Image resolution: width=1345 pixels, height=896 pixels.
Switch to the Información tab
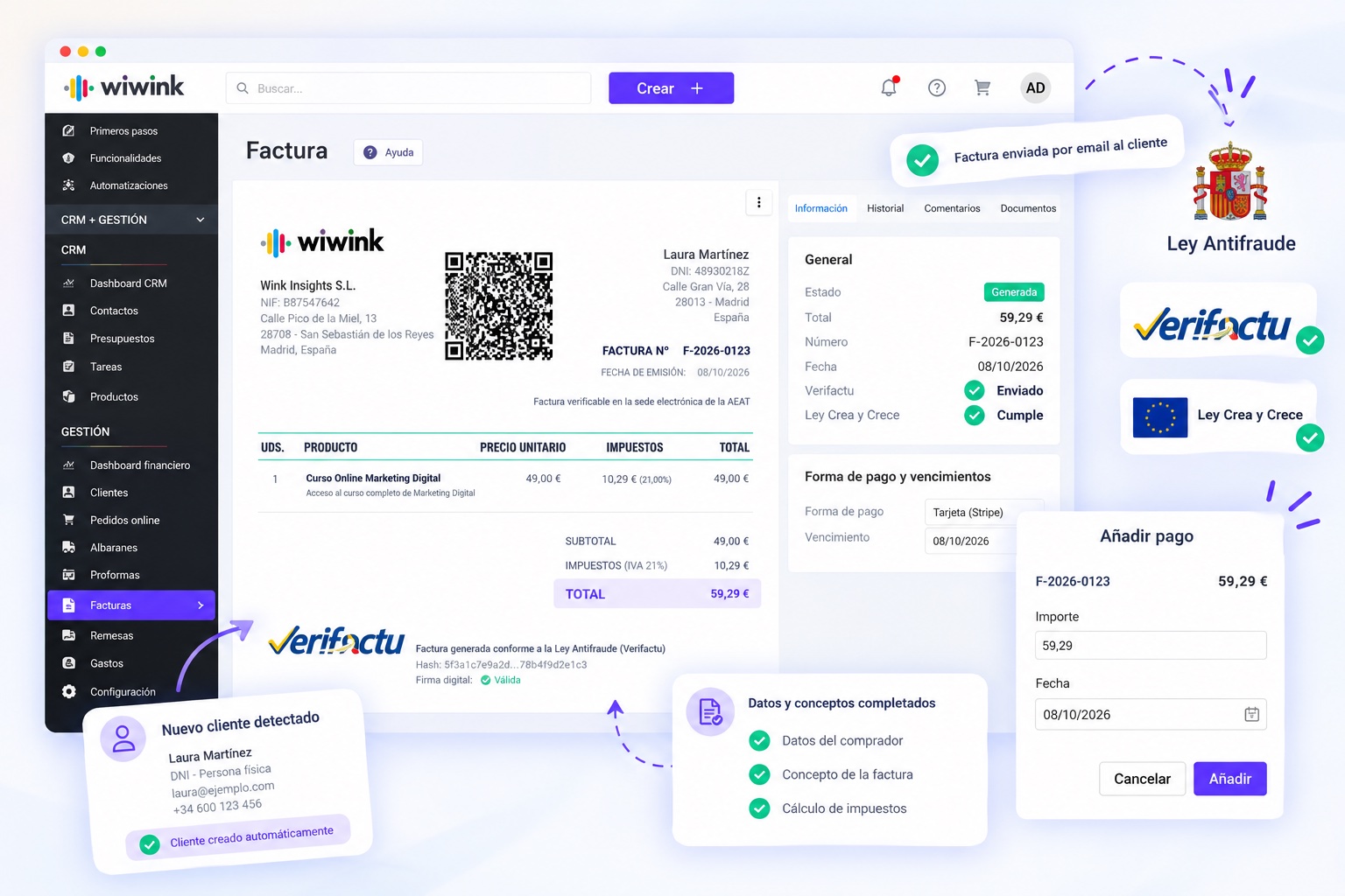click(820, 208)
